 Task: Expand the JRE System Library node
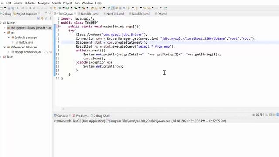pos(5,28)
